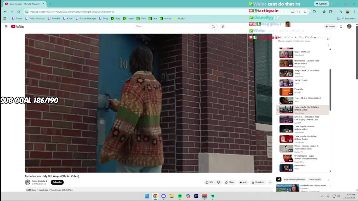Select Passionfruit by Drake in playlist
Viewport: 358px width, 201px height.
pyautogui.click(x=303, y=168)
